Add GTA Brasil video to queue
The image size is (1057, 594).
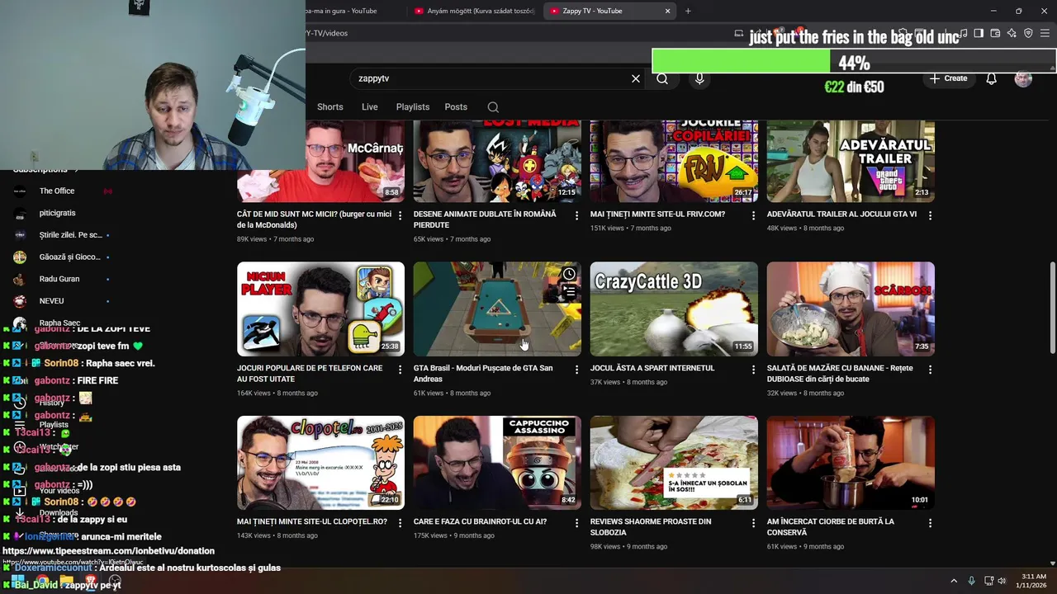569,291
